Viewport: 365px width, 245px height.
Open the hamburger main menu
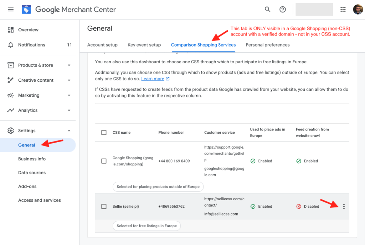pyautogui.click(x=10, y=10)
